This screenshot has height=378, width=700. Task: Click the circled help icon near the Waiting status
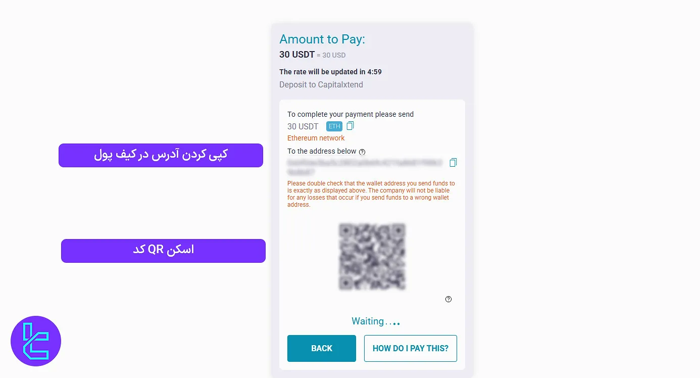pos(448,299)
